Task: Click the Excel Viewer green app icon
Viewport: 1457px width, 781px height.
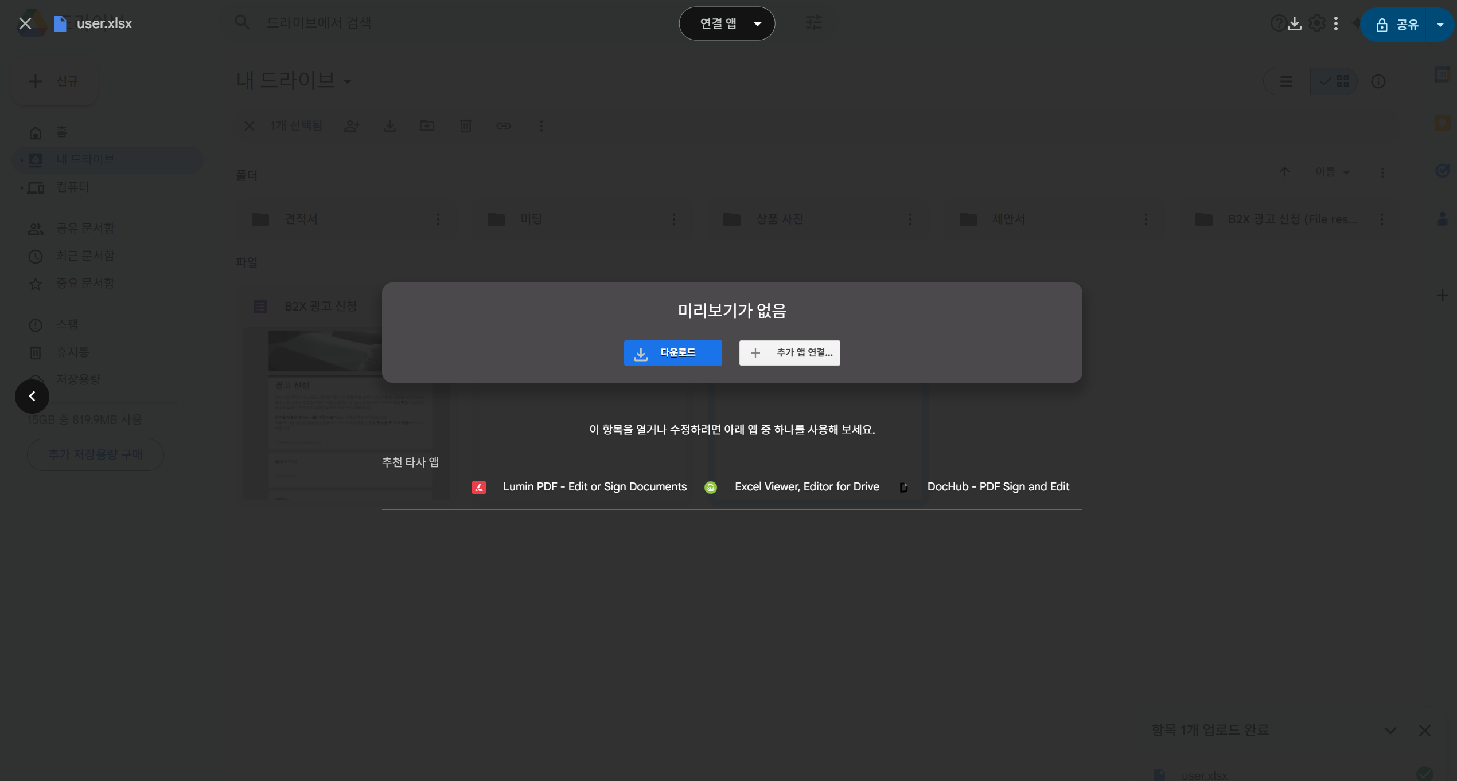Action: coord(711,488)
